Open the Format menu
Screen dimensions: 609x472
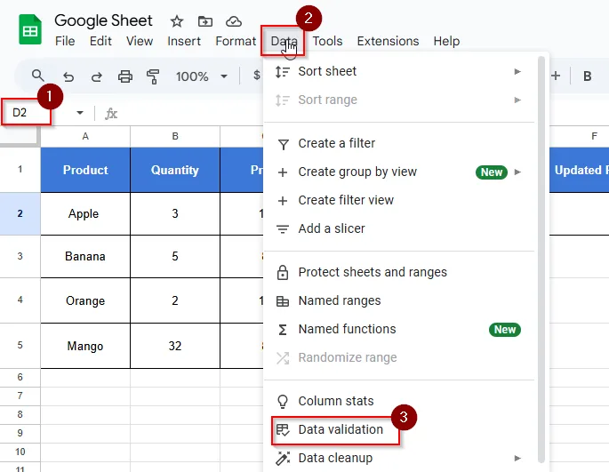[236, 41]
